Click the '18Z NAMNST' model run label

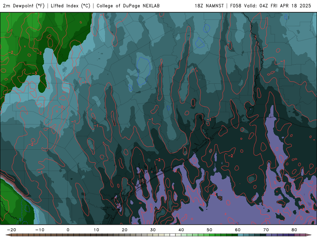(209, 6)
